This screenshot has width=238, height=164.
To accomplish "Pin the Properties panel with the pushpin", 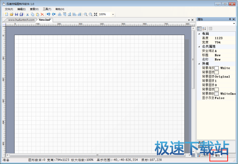I will 230,19.
